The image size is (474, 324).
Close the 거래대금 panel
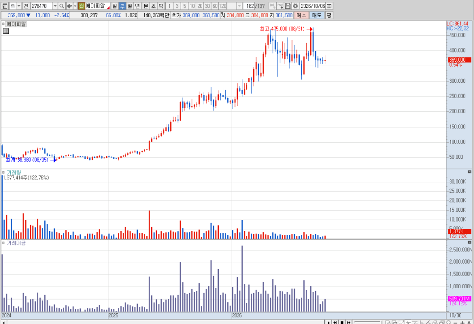[470, 242]
